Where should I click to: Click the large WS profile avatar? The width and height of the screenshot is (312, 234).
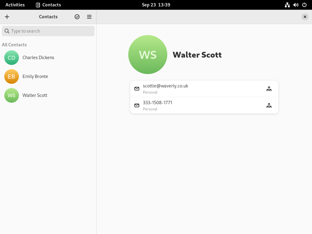pyautogui.click(x=148, y=55)
